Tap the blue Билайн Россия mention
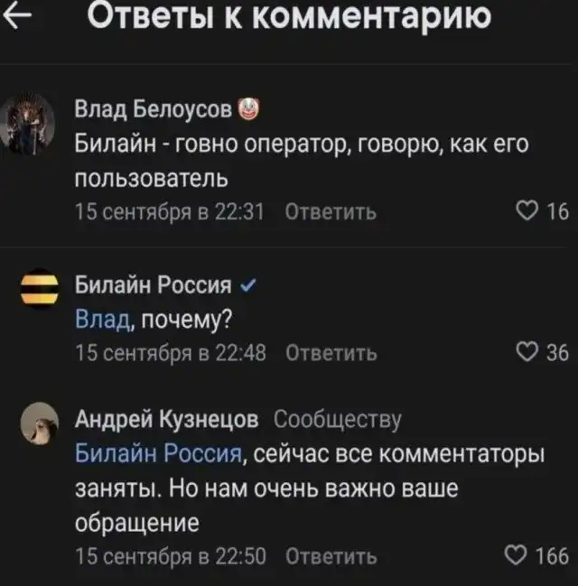Image resolution: width=578 pixels, height=586 pixels. point(157,453)
